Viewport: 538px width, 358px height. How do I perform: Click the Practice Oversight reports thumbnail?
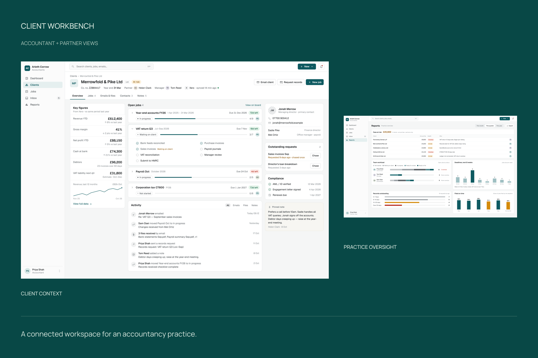(x=430, y=166)
